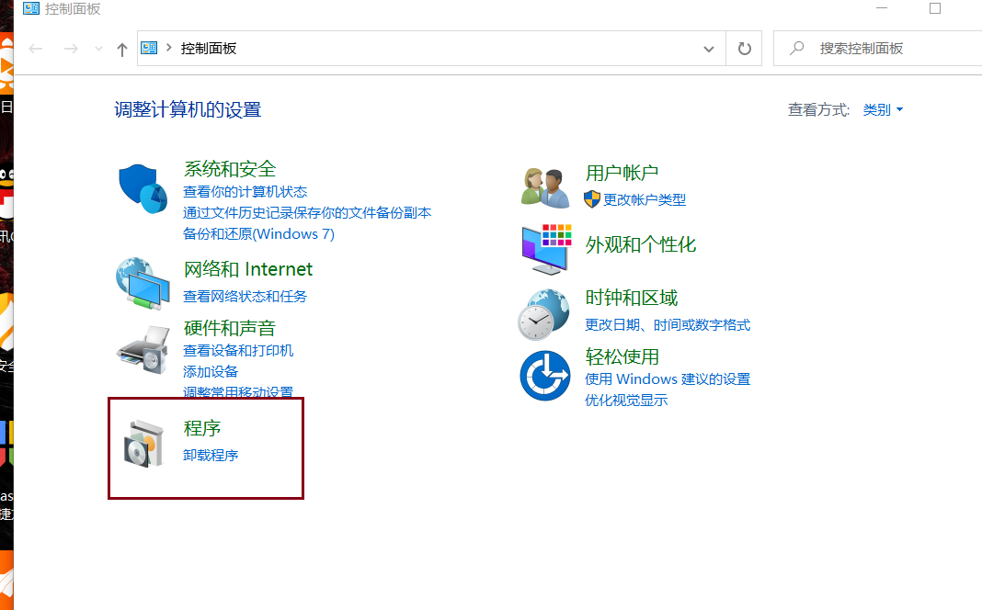The width and height of the screenshot is (982, 610).
Task: Open 系统和安全 category
Action: [x=229, y=169]
